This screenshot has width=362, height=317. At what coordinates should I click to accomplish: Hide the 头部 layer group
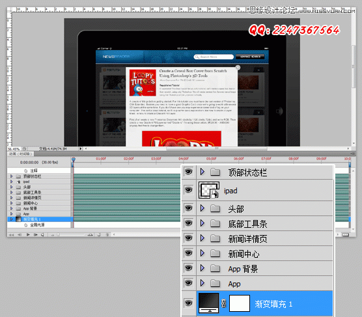[x=189, y=208]
